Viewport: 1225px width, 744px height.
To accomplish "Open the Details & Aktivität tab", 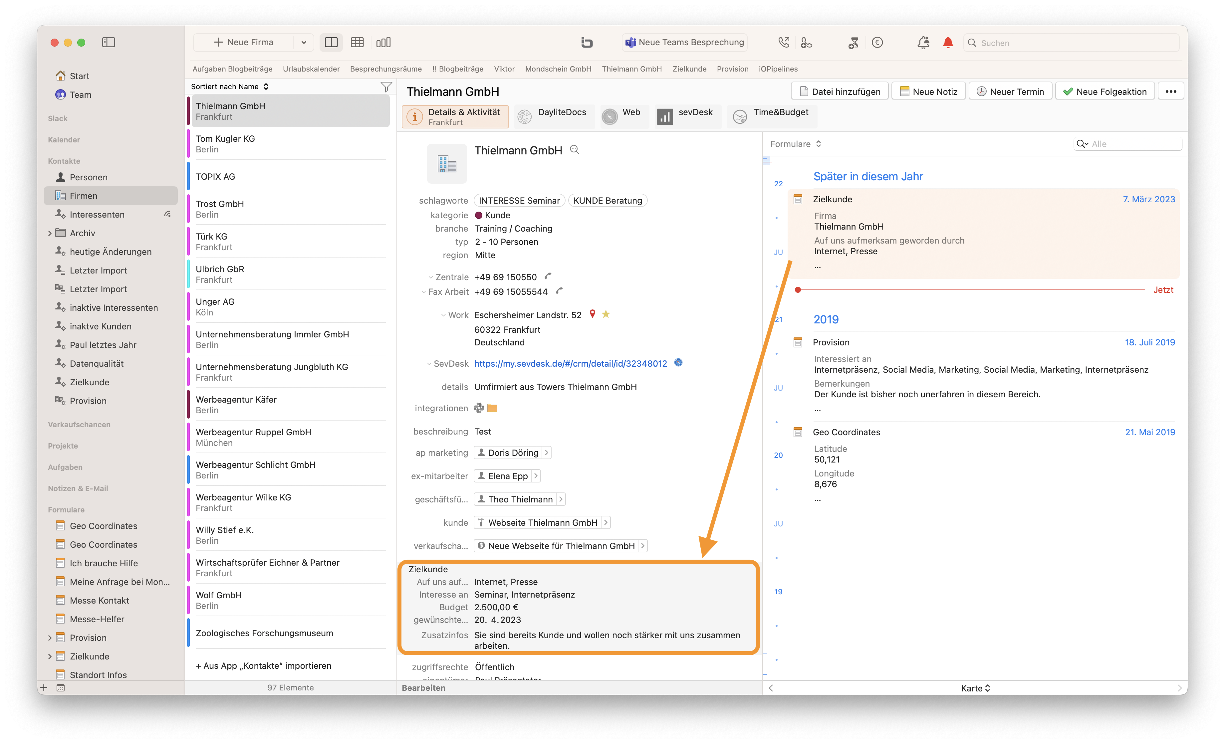I will (x=455, y=116).
